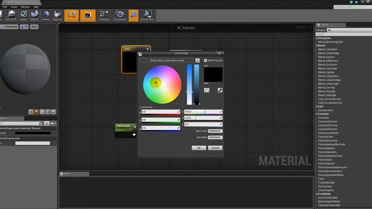This screenshot has height=209, width=372.
Task: Open the Edit menu
Action: (5, 7)
